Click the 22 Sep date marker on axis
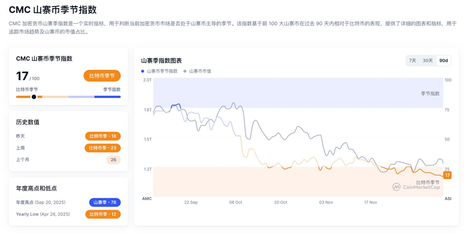Viewport: 464px width, 233px height. 191,203
